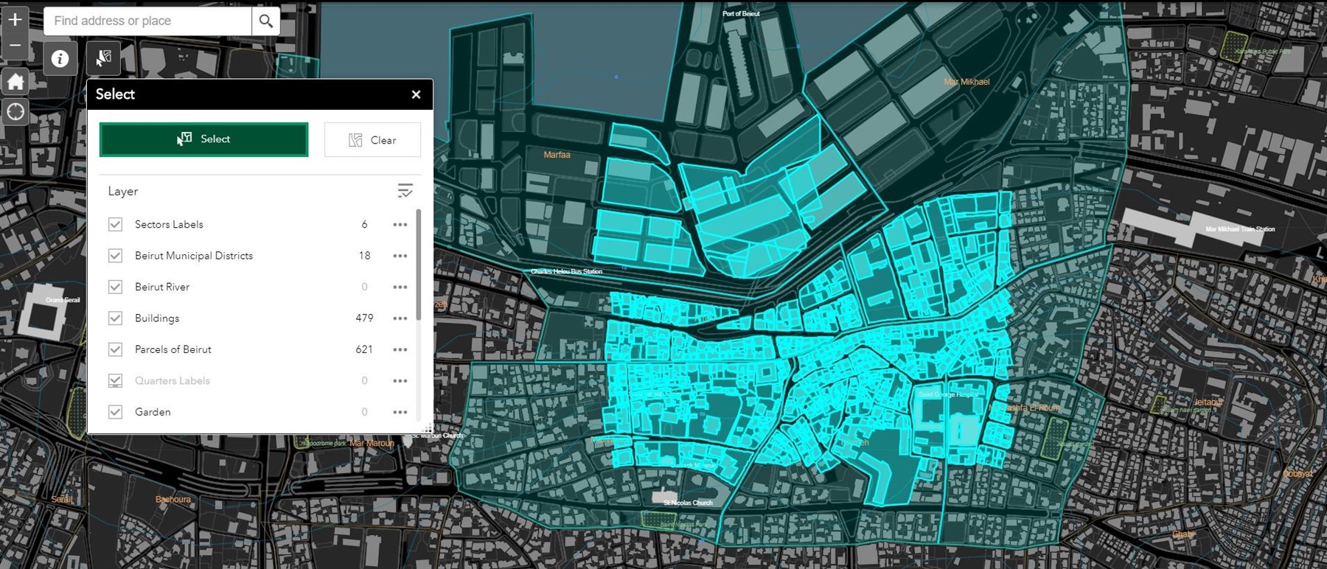Click the Port of Beirut map label

tap(741, 13)
